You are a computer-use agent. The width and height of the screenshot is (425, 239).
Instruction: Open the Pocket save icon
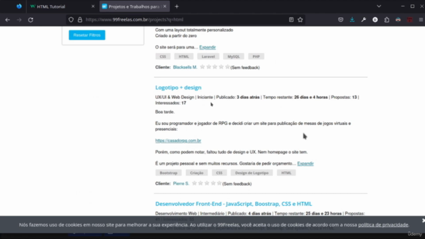point(341,19)
